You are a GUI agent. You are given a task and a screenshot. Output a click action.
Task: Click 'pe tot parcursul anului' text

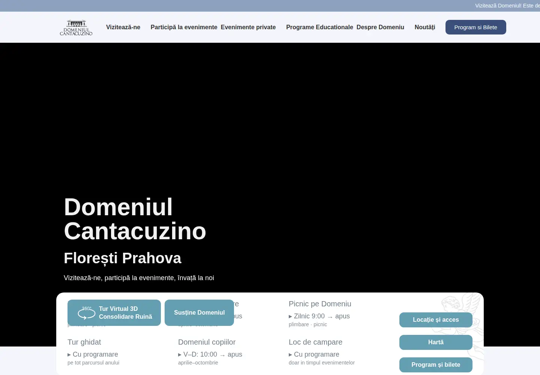tap(93, 363)
